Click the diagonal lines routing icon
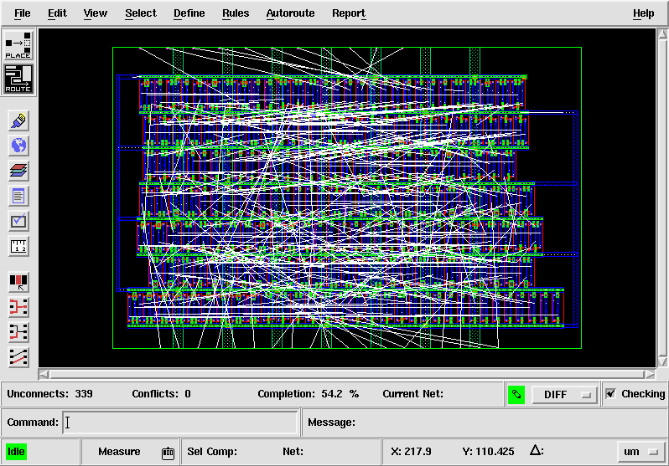This screenshot has width=669, height=466. pos(18,357)
